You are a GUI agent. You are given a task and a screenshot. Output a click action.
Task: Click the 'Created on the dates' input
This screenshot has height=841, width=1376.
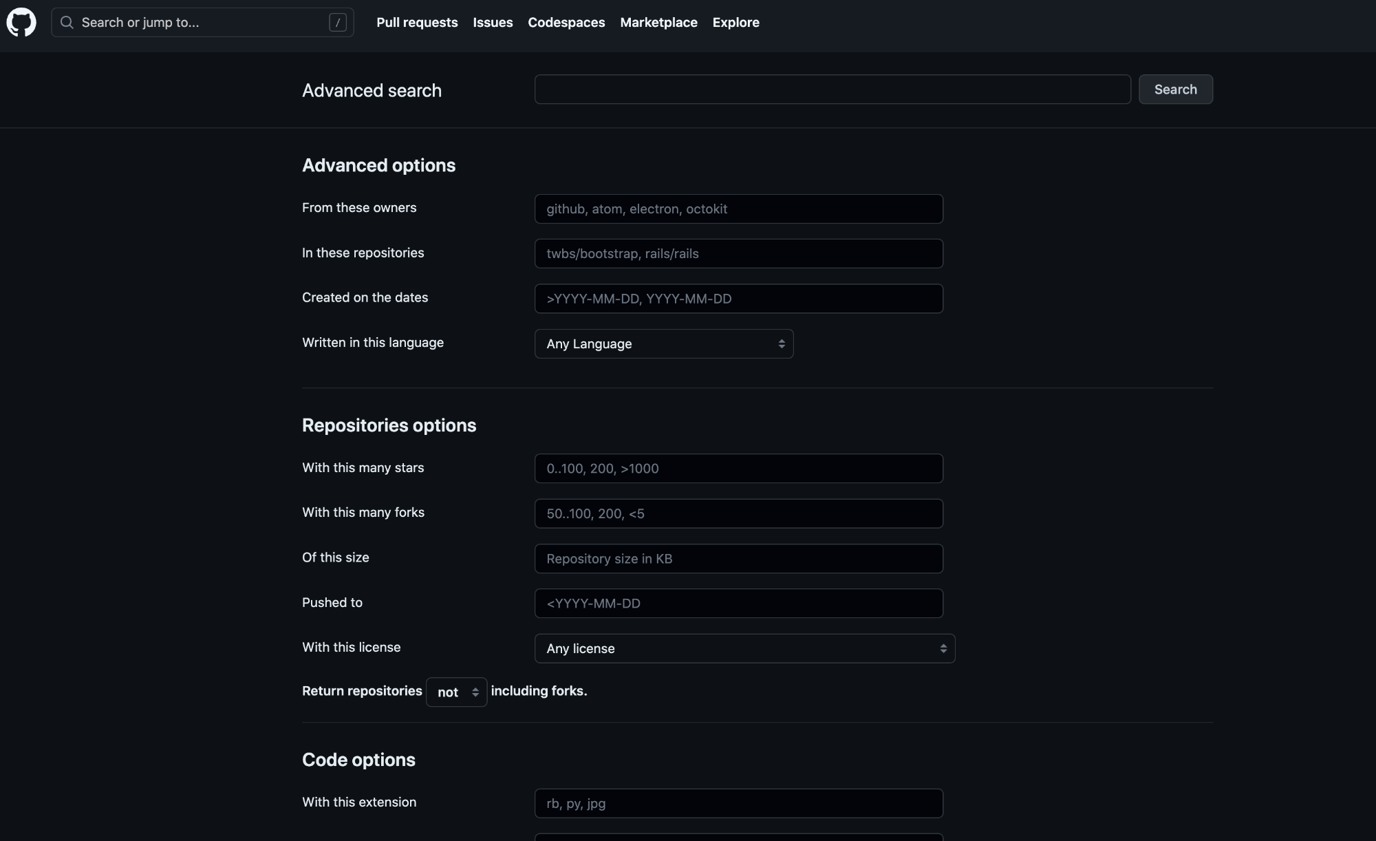click(738, 299)
